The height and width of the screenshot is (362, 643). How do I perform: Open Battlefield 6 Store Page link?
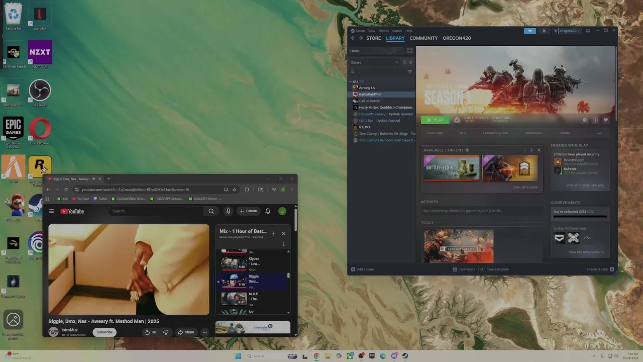(435, 133)
